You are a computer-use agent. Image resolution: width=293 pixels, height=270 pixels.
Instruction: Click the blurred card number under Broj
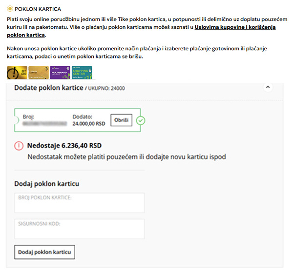pos(44,124)
